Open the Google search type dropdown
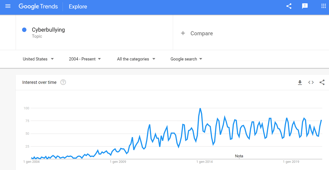The width and height of the screenshot is (329, 170). tap(186, 59)
